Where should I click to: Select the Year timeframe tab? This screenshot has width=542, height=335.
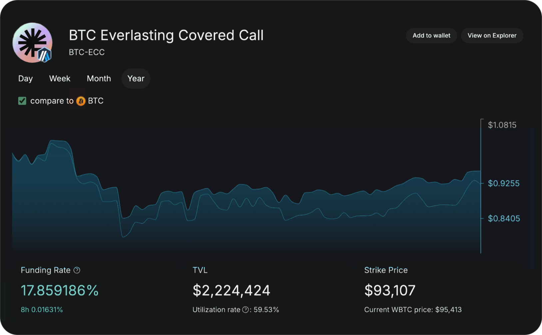tap(136, 79)
